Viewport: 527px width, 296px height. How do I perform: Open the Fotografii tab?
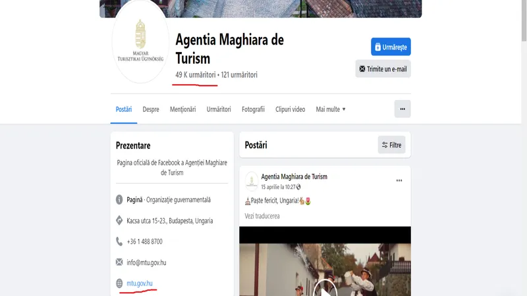253,109
